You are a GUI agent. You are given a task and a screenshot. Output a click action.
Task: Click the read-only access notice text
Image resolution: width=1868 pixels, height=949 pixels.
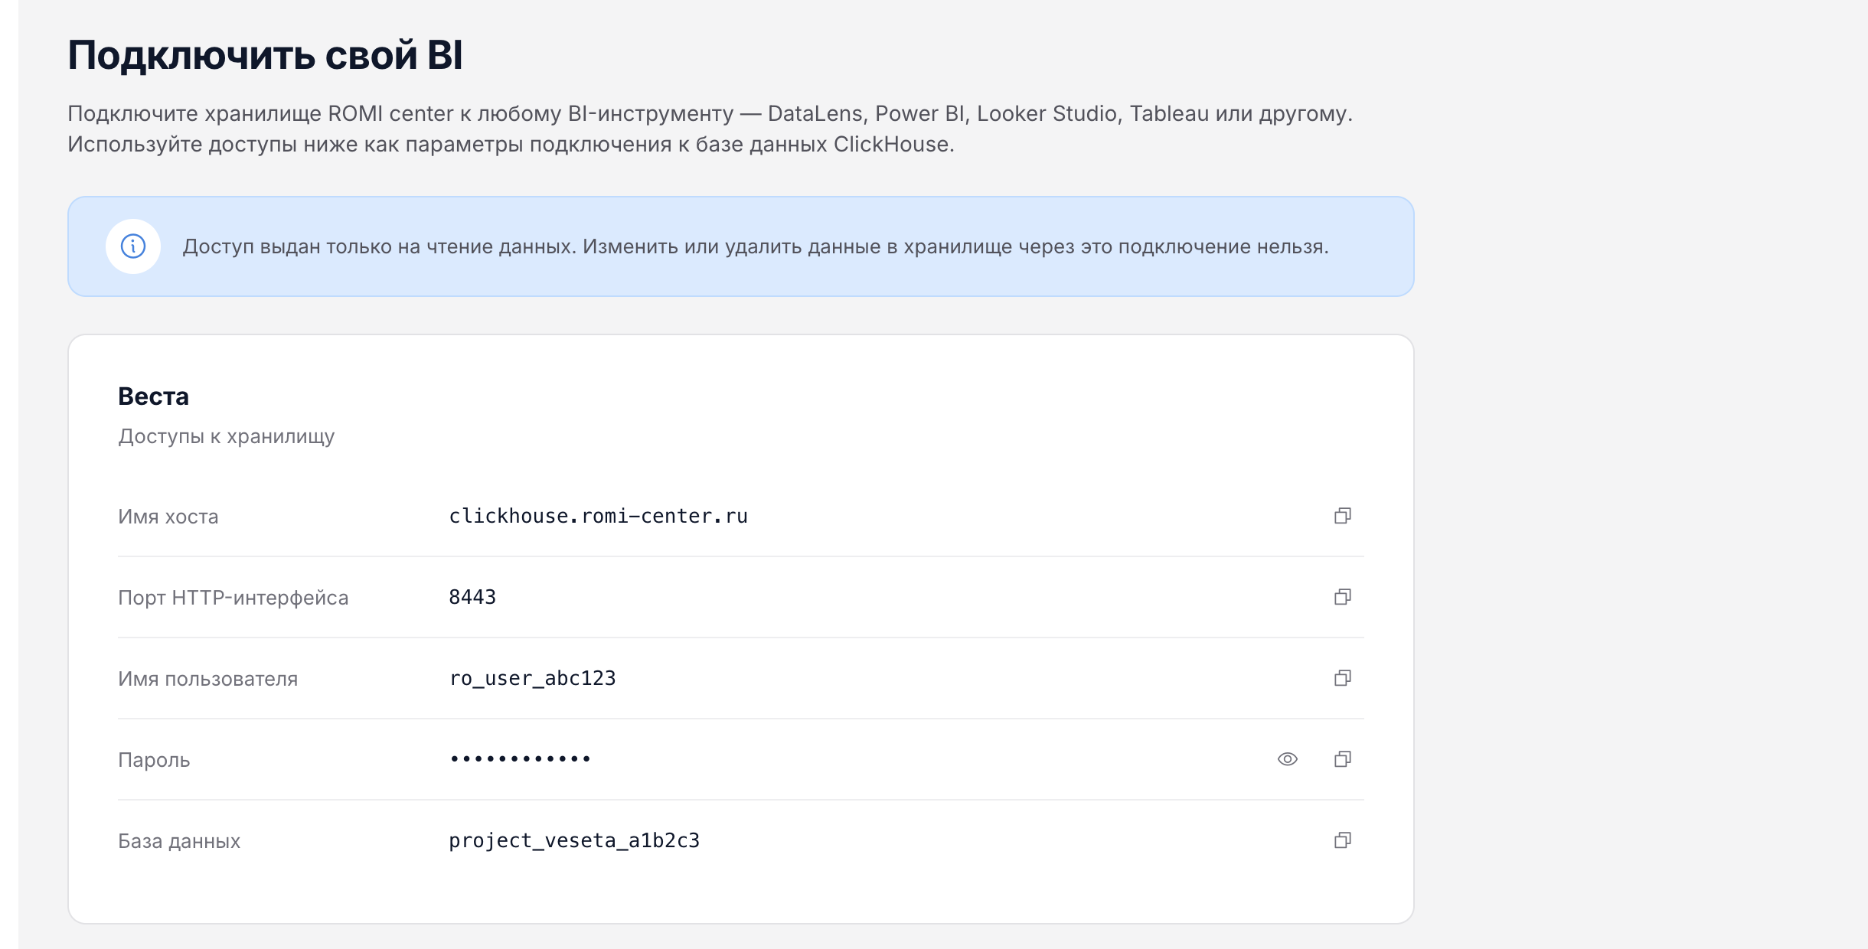coord(756,246)
